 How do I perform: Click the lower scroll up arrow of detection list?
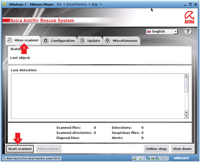[186, 112]
